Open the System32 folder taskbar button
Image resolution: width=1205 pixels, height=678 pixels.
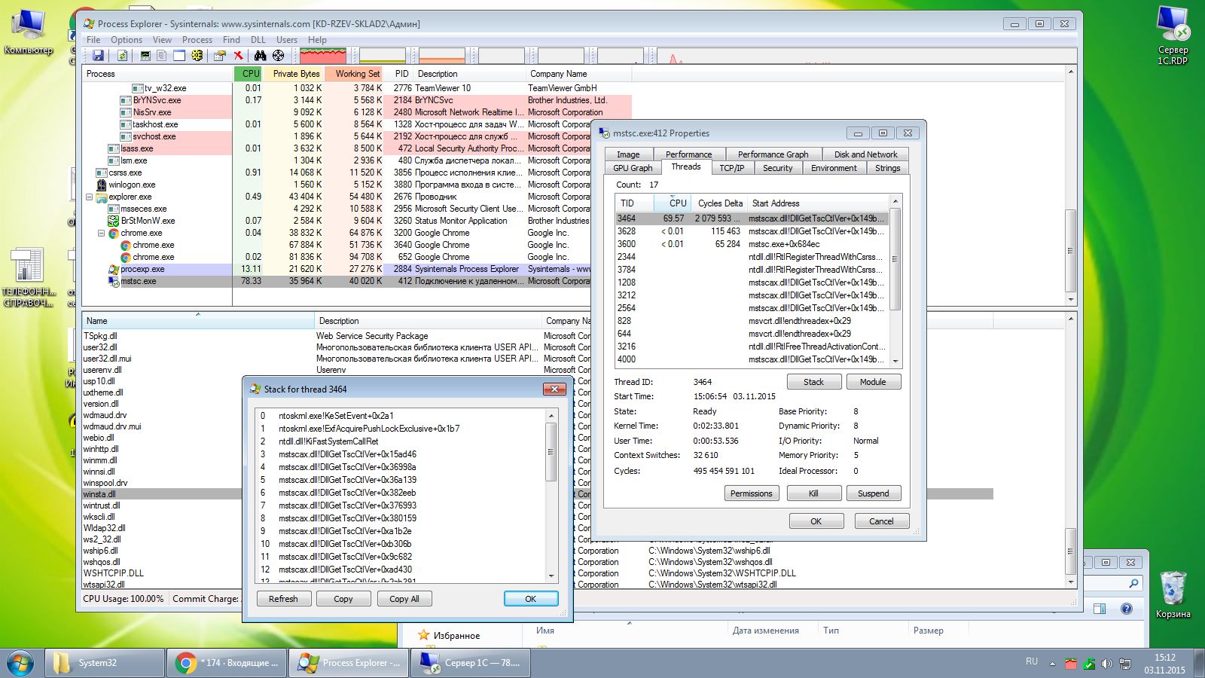click(x=105, y=663)
